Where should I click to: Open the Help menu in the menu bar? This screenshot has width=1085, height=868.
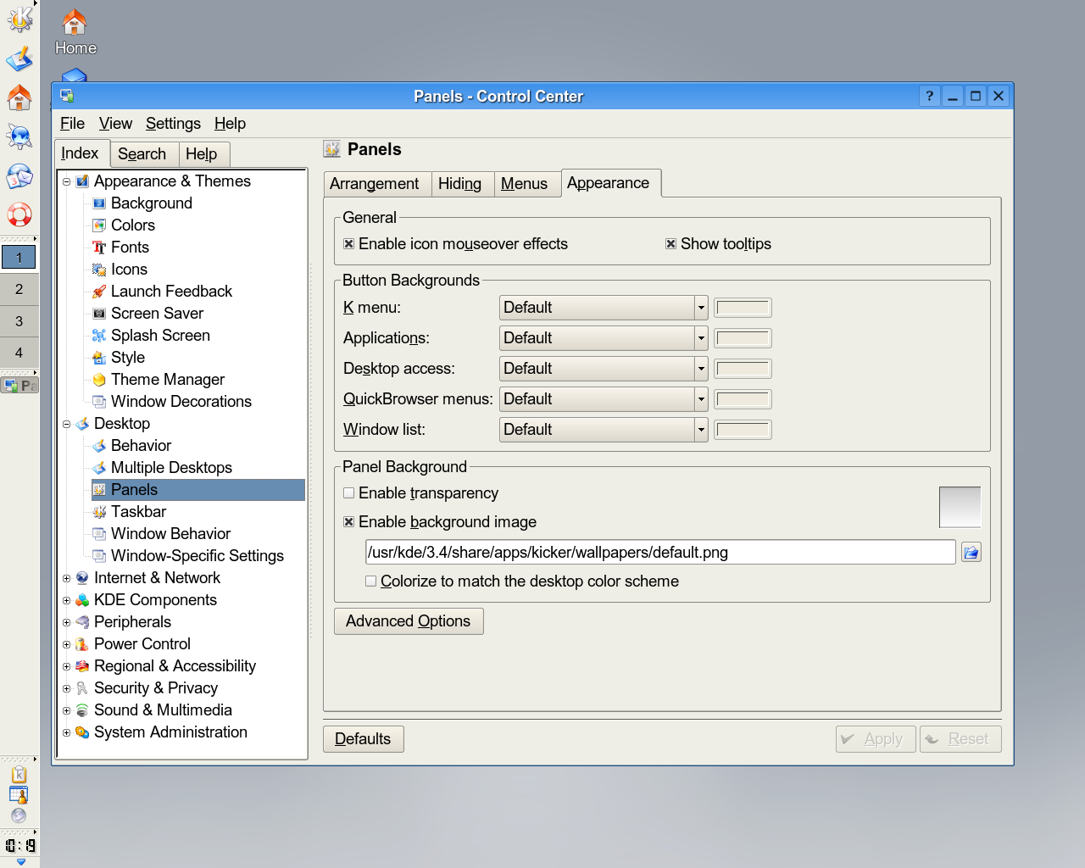click(230, 124)
